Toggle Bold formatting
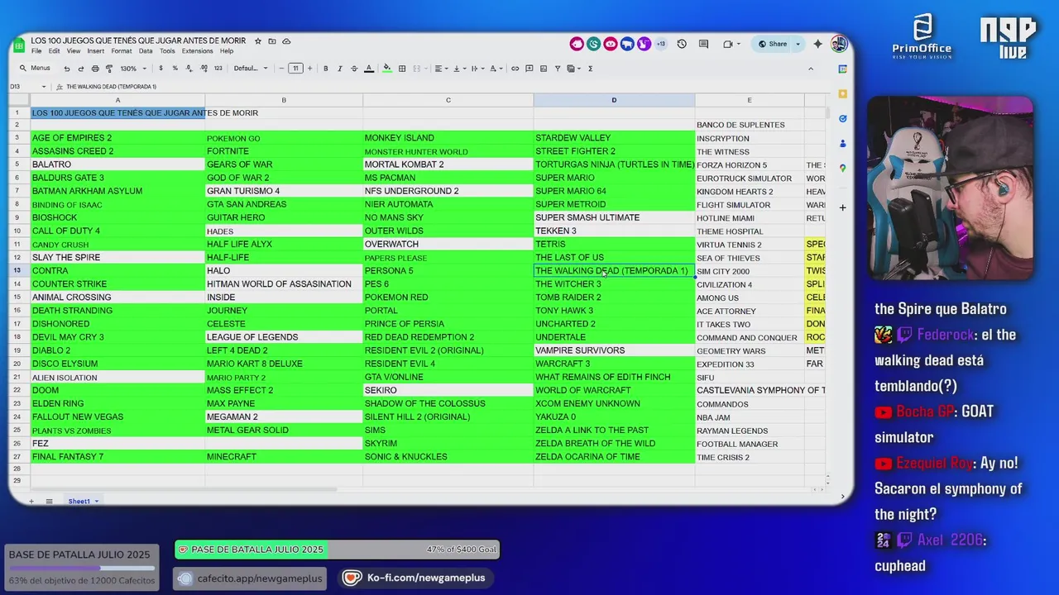1059x595 pixels. point(325,69)
